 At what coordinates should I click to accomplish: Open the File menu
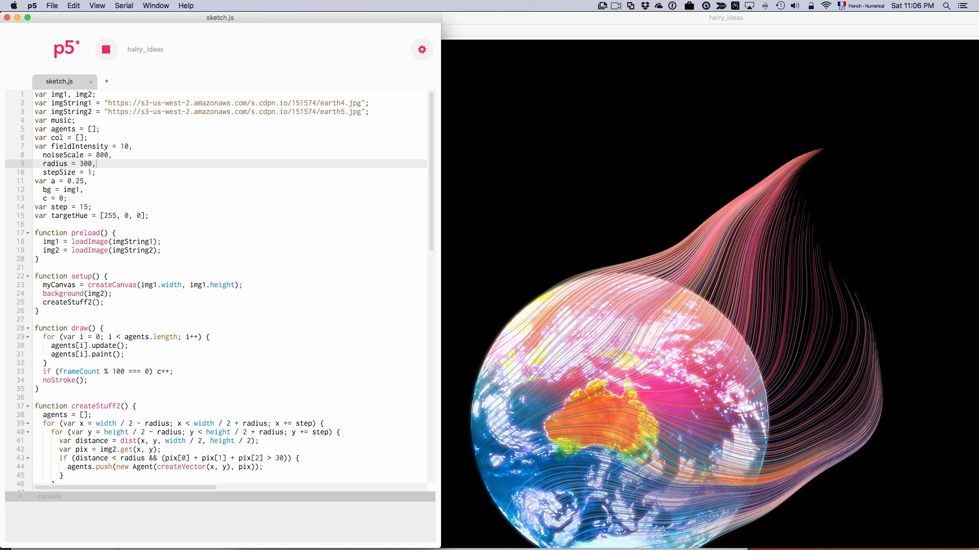coord(52,6)
